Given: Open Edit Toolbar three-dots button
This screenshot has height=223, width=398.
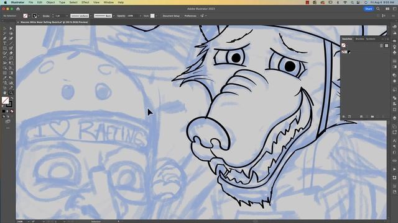Looking at the screenshot, I should coord(8,128).
